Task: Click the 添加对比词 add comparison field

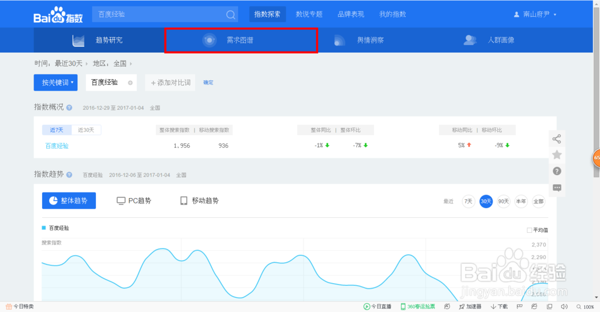Action: point(170,82)
